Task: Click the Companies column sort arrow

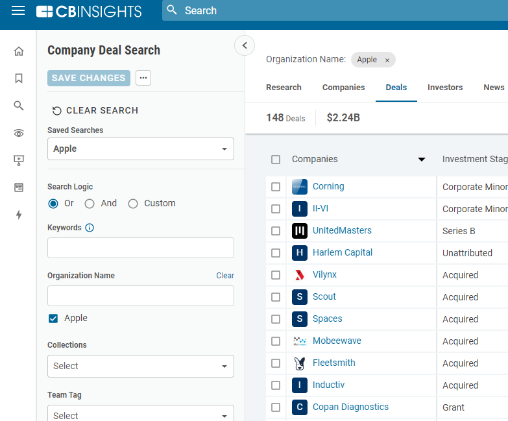Action: point(422,160)
